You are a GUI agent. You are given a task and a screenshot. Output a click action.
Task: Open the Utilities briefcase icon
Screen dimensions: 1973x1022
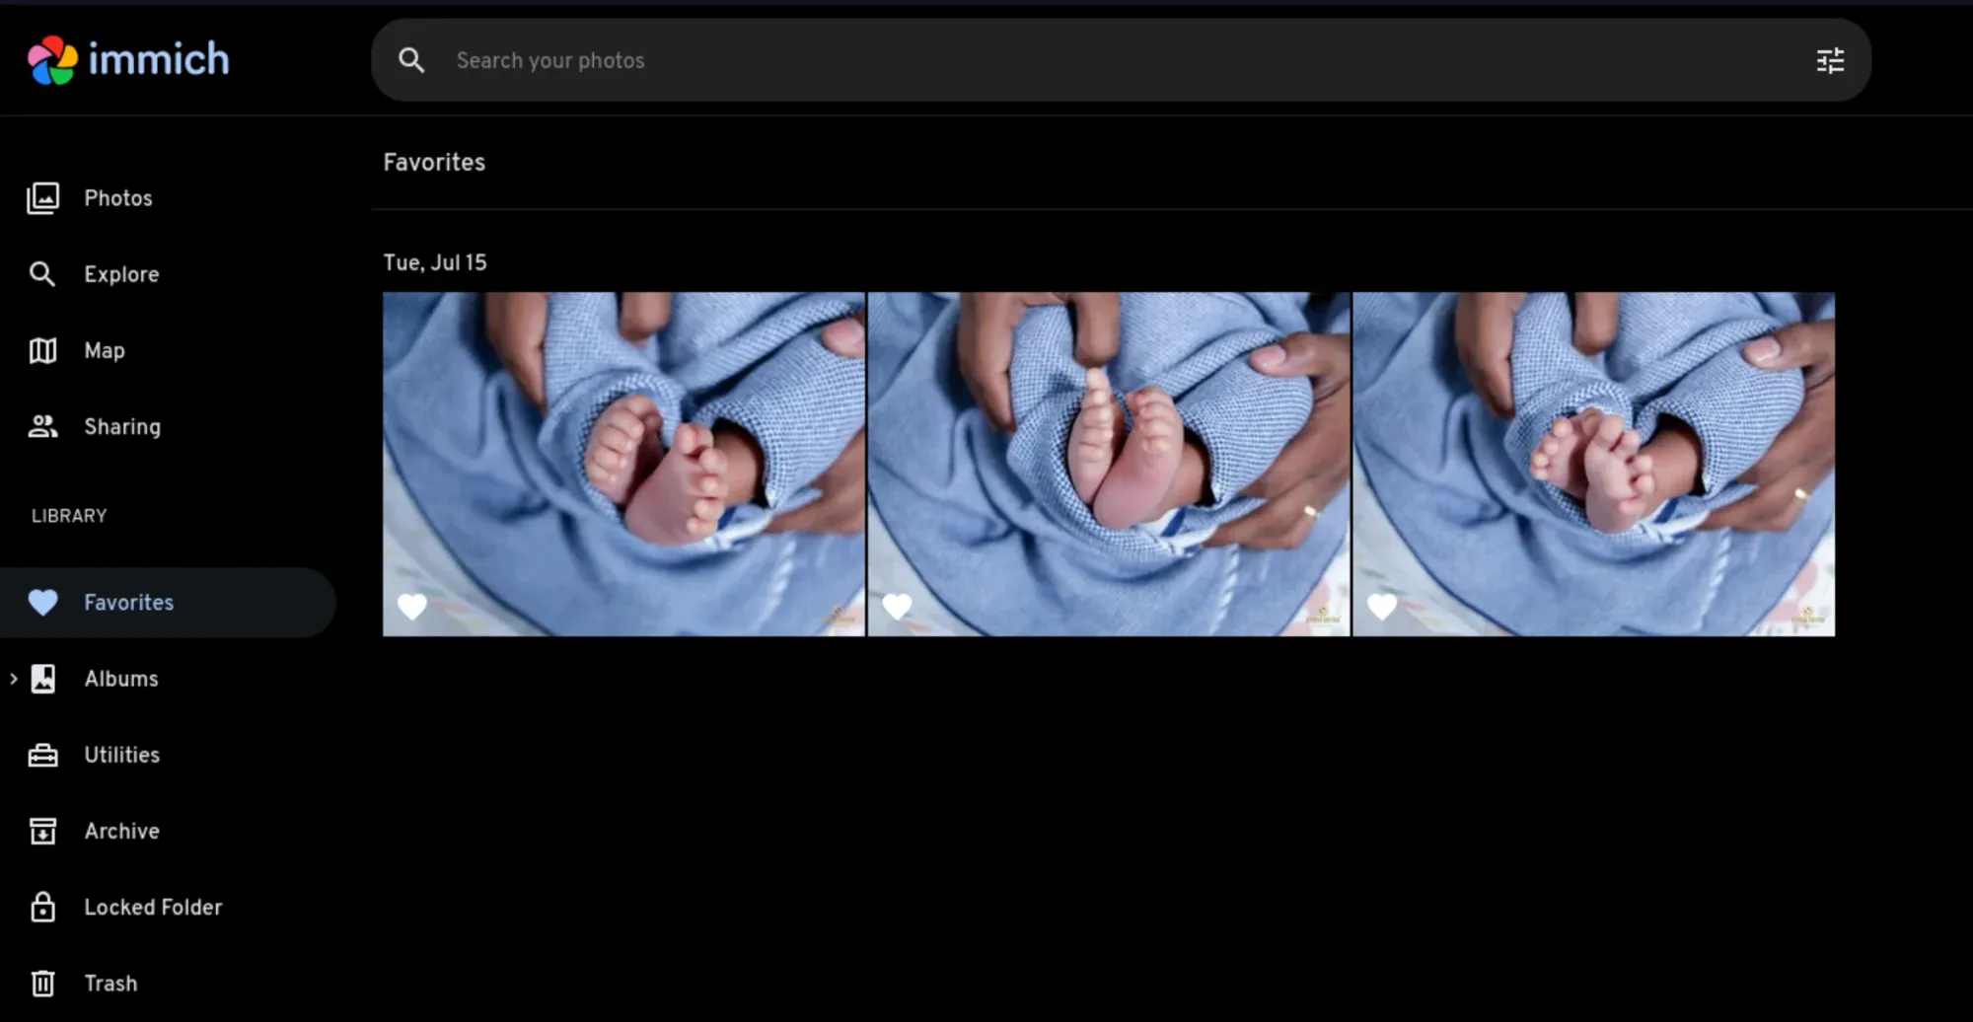(43, 755)
